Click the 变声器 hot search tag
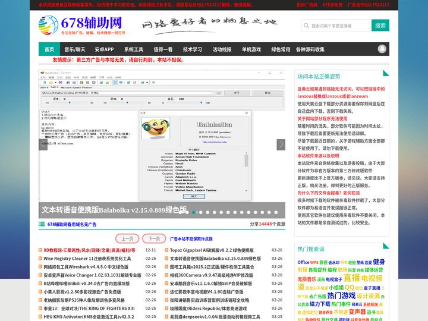The width and height of the screenshot is (428, 321). (x=357, y=311)
